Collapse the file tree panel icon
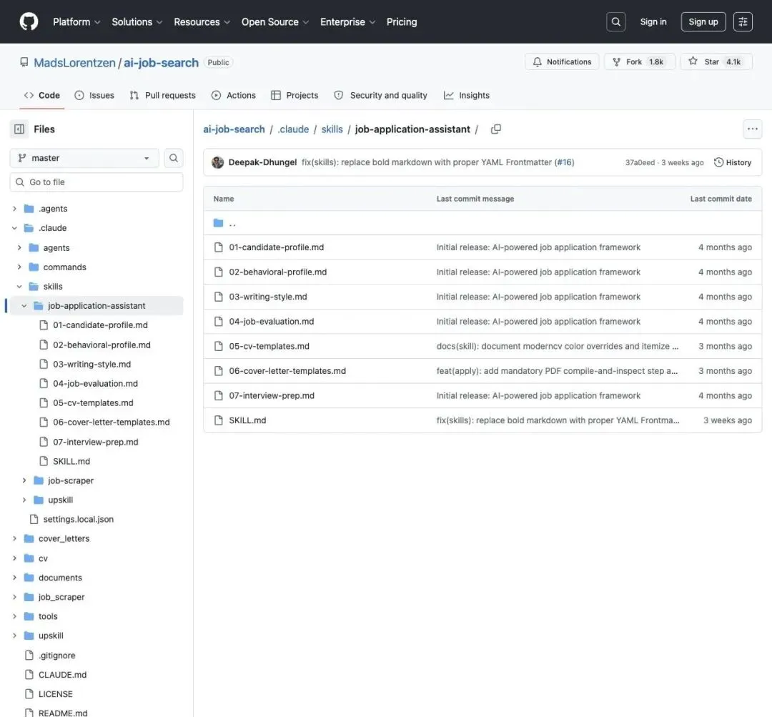 click(x=19, y=129)
